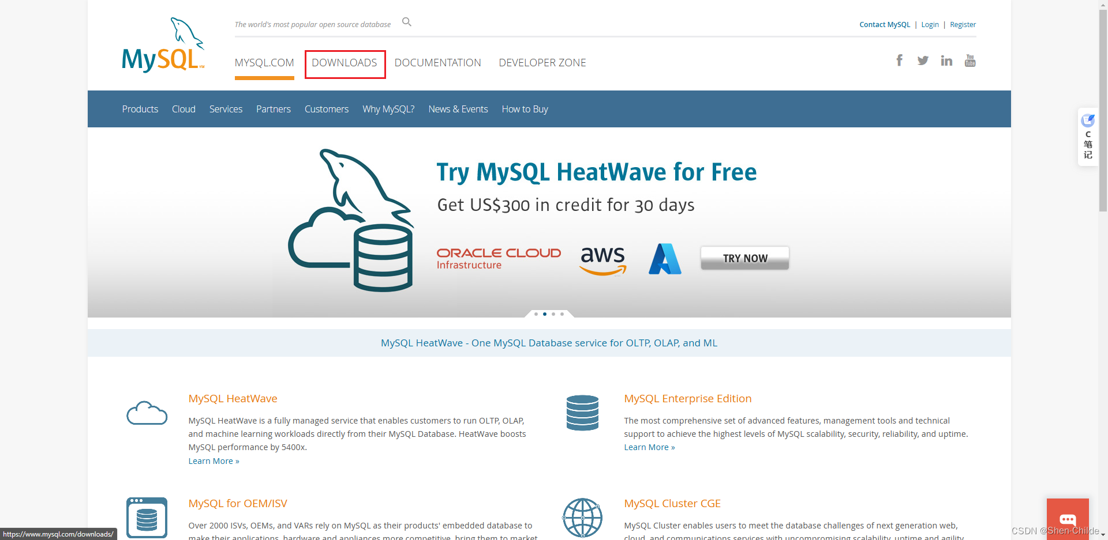Image resolution: width=1108 pixels, height=540 pixels.
Task: Click the HeatWave OLTP, OLAP, ML banner link
Action: (549, 343)
